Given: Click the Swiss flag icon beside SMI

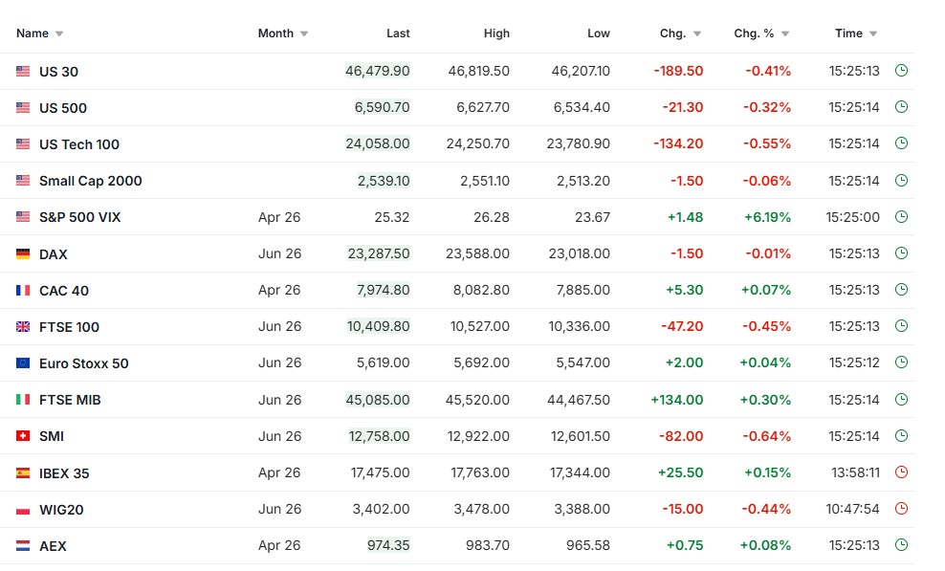Looking at the screenshot, I should 23,436.
